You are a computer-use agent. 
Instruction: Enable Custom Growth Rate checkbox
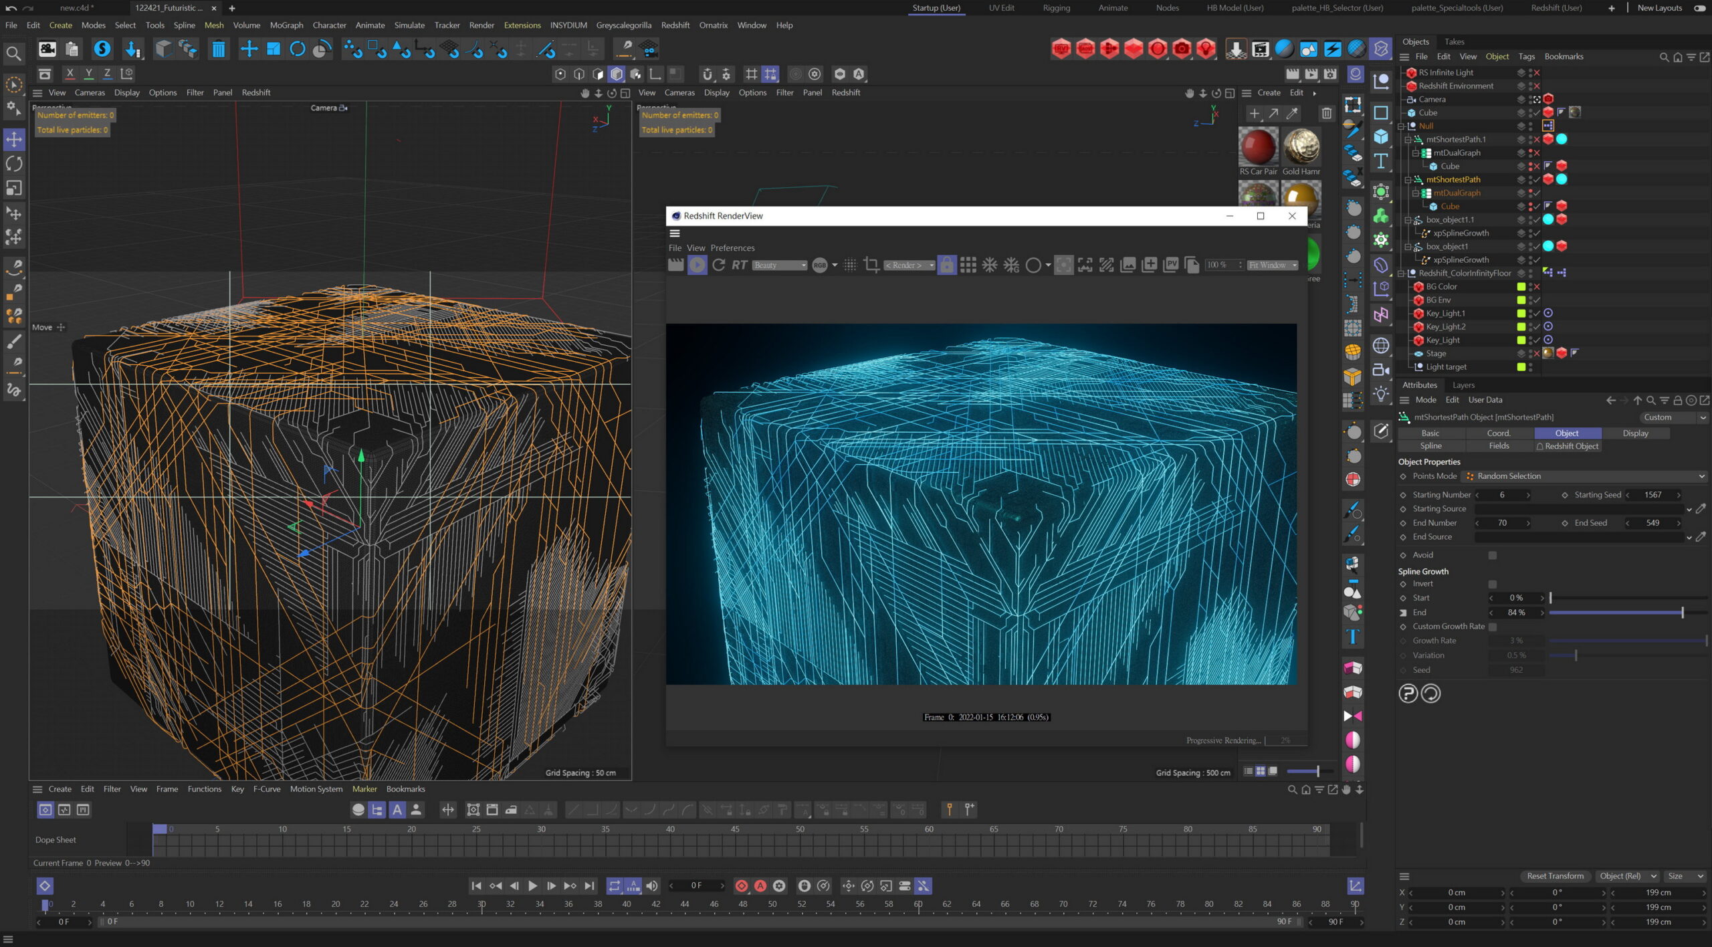click(x=1492, y=627)
